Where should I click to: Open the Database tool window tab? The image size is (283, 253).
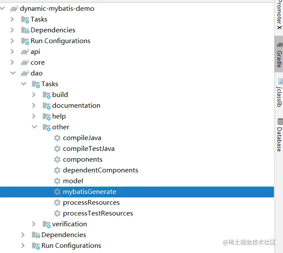coord(280,135)
